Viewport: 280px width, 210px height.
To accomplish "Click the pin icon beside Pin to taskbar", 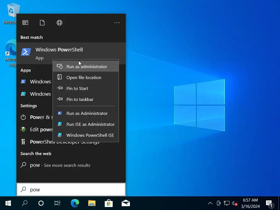I will pos(60,99).
